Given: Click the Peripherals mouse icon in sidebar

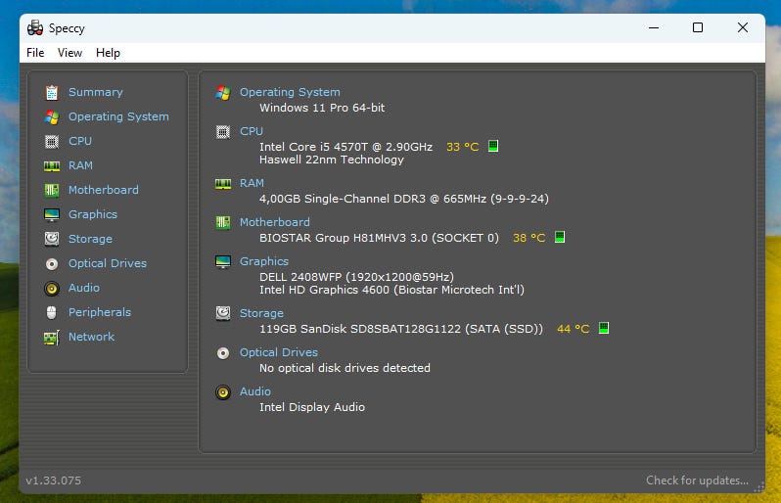Looking at the screenshot, I should [x=52, y=313].
